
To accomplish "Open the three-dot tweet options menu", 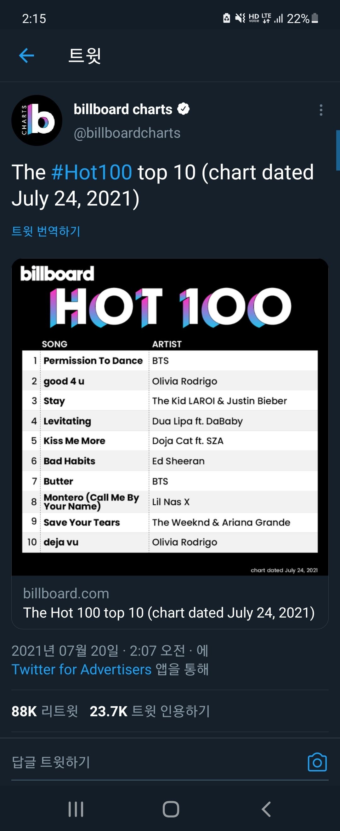I will point(321,110).
